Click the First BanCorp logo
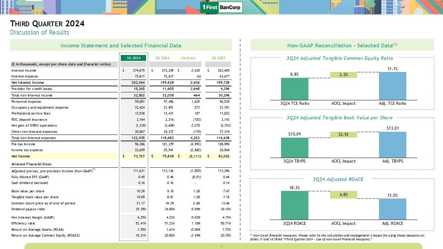Viewport: 443px width, 249px height. click(221, 7)
